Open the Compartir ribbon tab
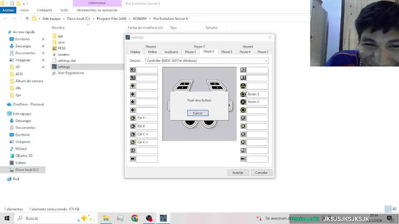399x224 pixels. pyautogui.click(x=45, y=10)
